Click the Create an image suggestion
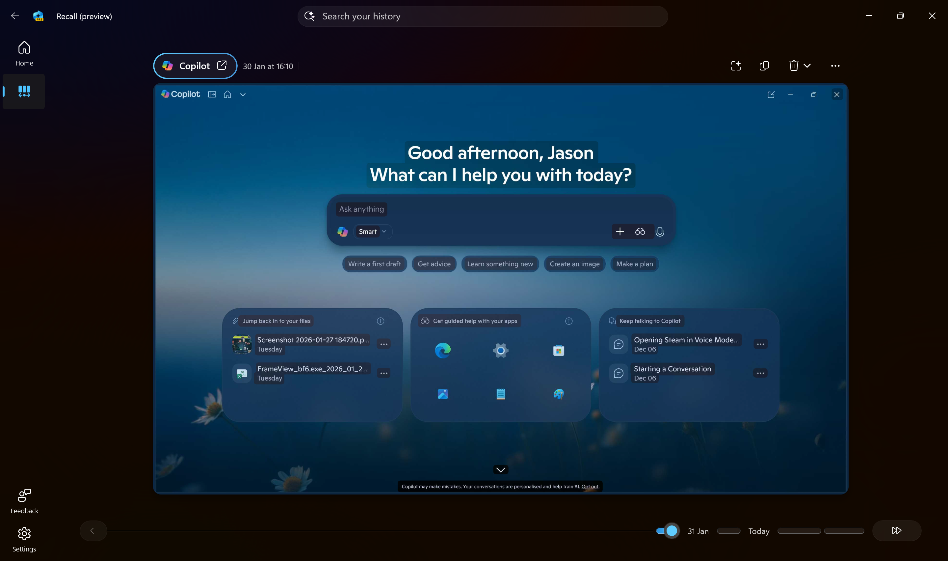The height and width of the screenshot is (561, 948). point(574,264)
